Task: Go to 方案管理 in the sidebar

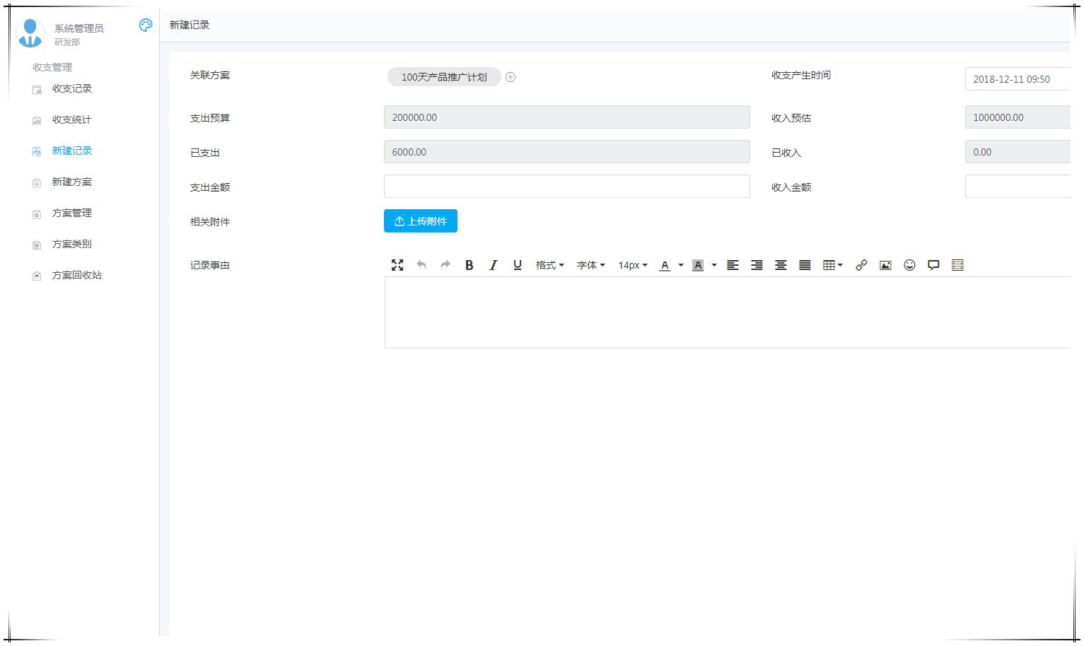Action: [71, 213]
